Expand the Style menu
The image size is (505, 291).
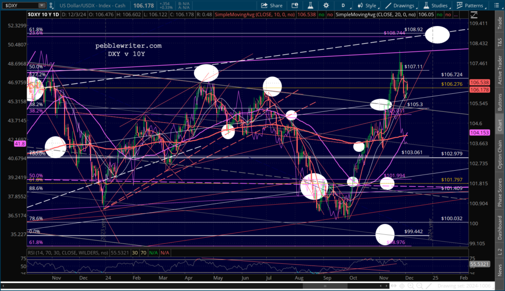378,8
